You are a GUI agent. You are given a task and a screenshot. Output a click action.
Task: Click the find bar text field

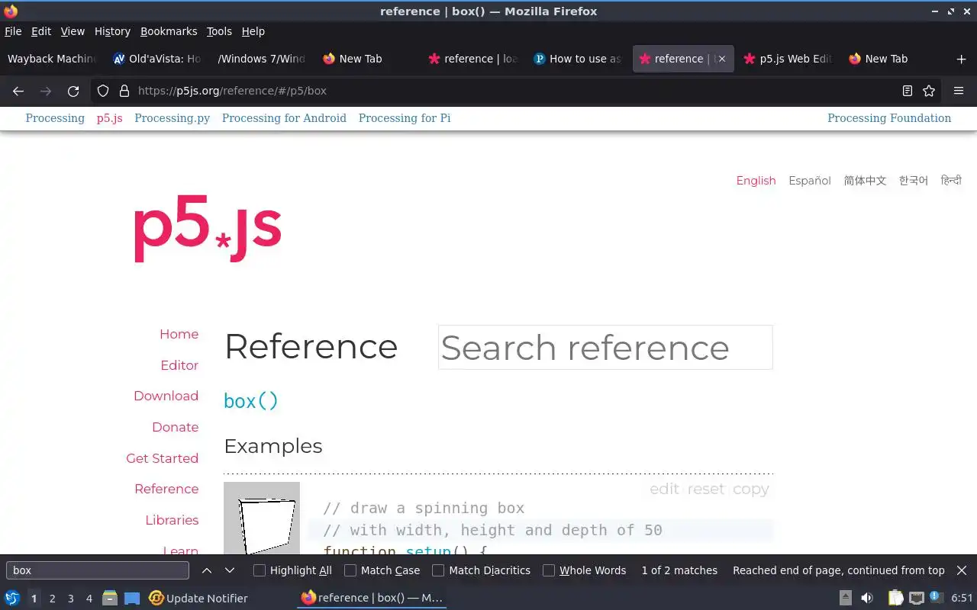point(98,570)
